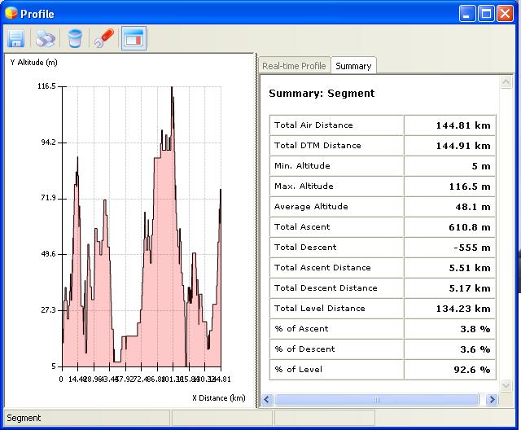This screenshot has height=430, width=521.
Task: Click the Total Ascent value 610.8 m
Action: [x=470, y=227]
